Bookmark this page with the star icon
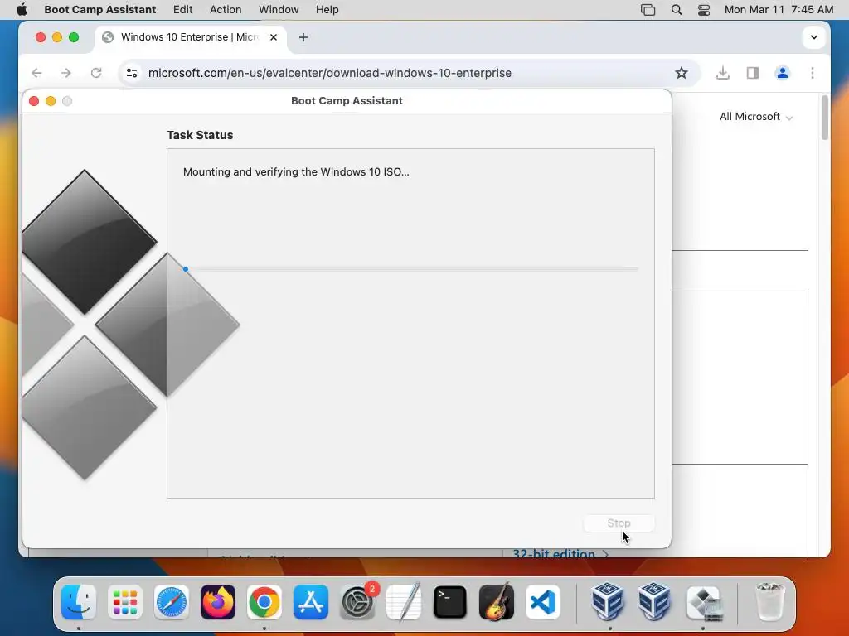 (682, 73)
